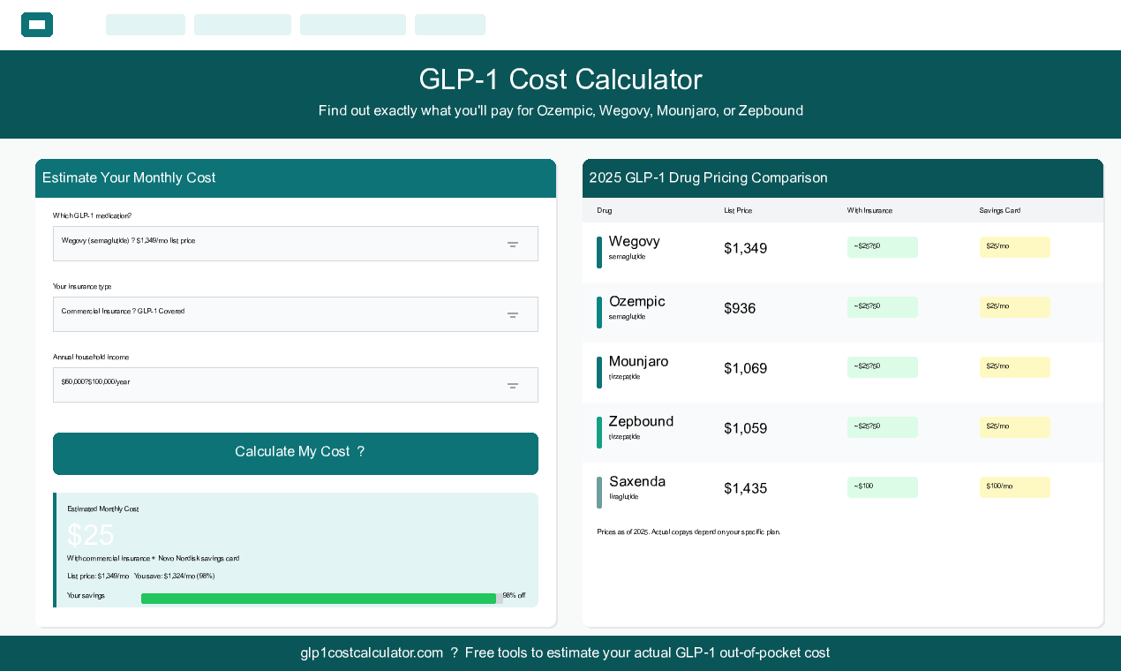Select the $25 estimated monthly cost value
Screen dimensions: 1121x671
click(91, 535)
